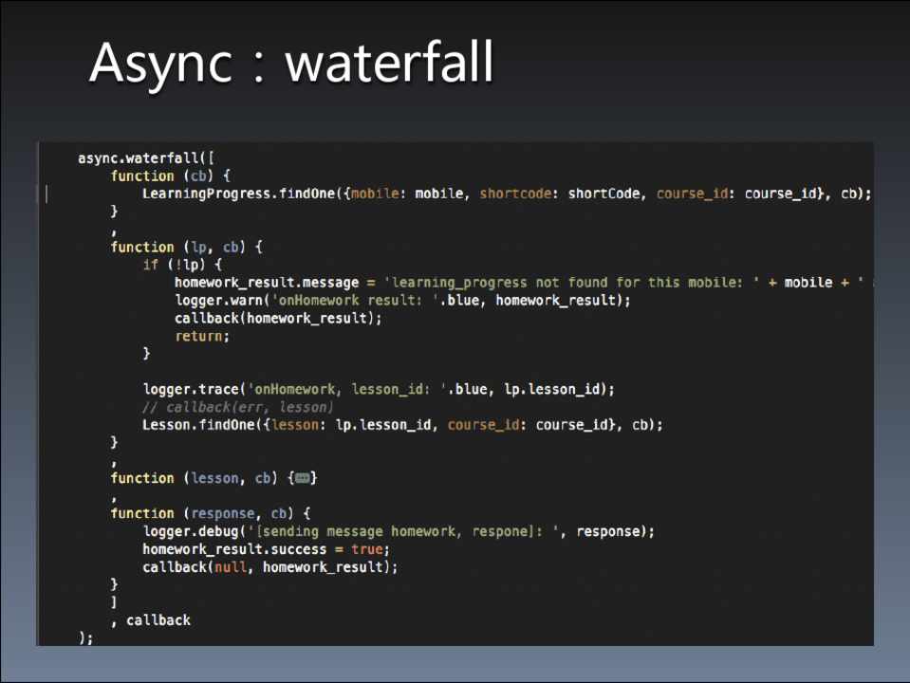Click the logger.trace statement
910x683 pixels.
click(x=379, y=389)
